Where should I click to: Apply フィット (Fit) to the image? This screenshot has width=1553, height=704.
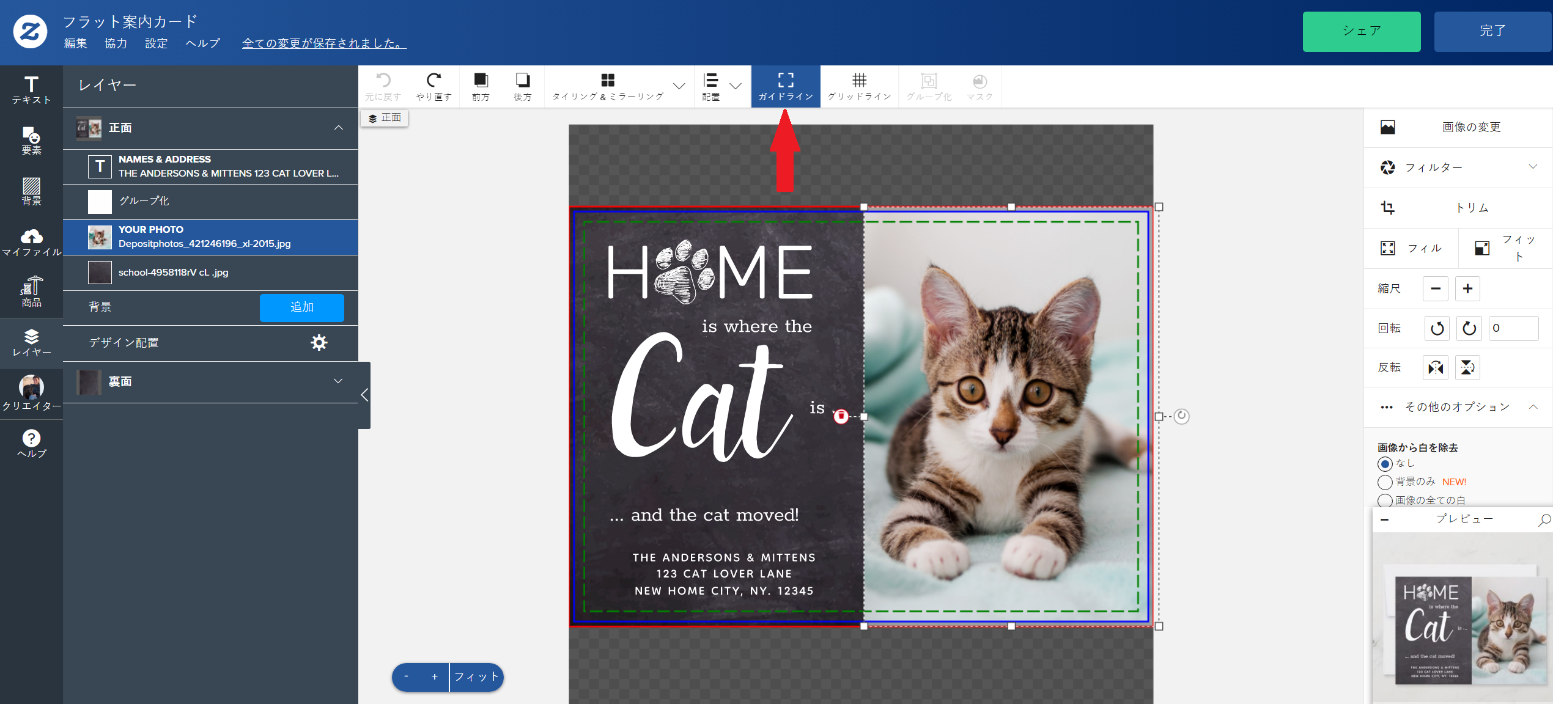coord(1506,248)
